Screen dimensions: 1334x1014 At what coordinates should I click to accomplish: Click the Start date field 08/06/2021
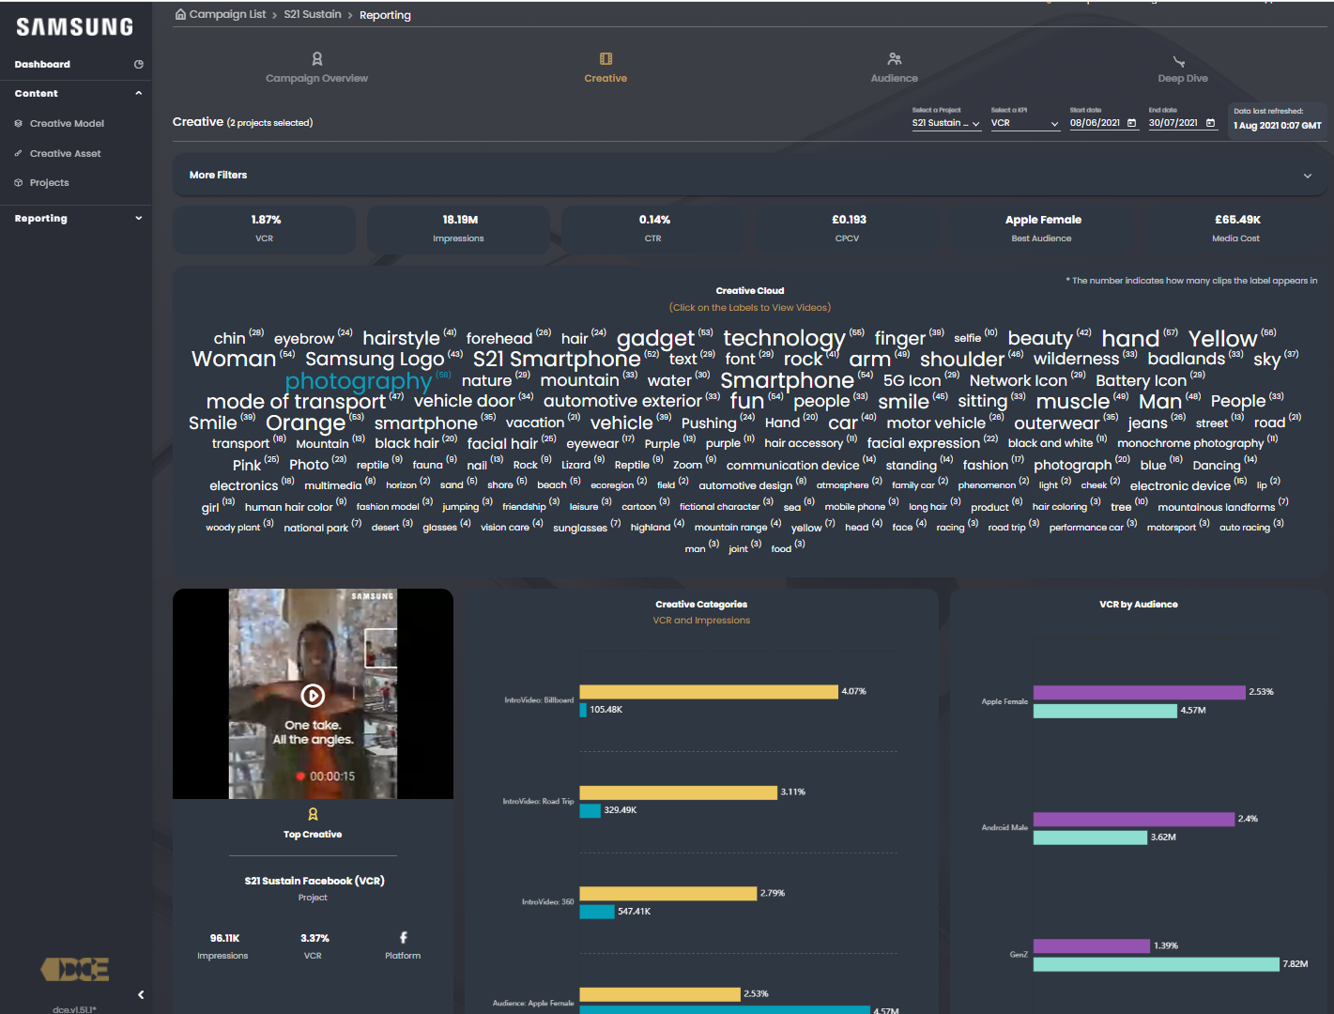(1104, 123)
